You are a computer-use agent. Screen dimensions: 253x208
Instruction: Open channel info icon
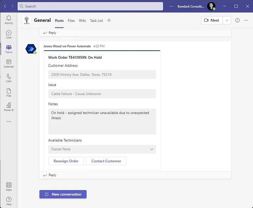click(237, 20)
